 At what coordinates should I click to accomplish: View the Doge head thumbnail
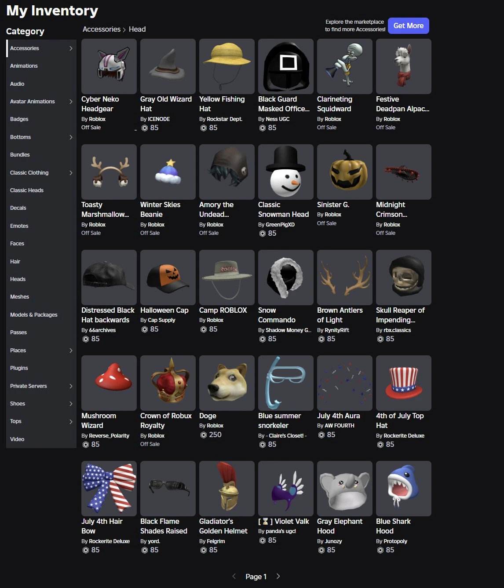coord(227,383)
